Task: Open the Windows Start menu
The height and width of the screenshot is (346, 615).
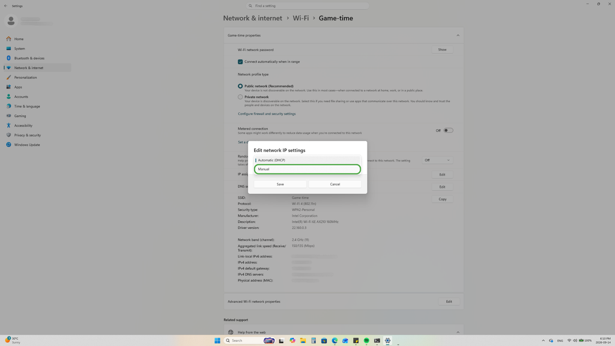Action: (x=217, y=341)
